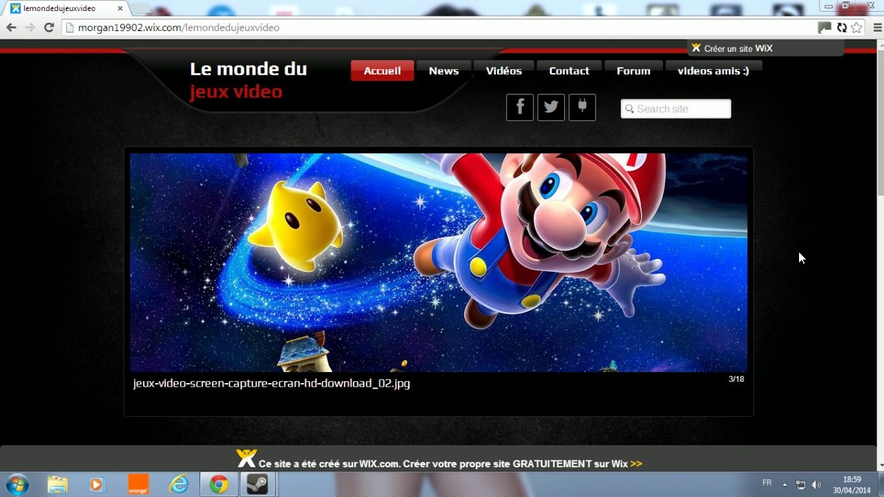The height and width of the screenshot is (497, 884).
Task: Click the scrollbar down arrow
Action: tap(879, 466)
